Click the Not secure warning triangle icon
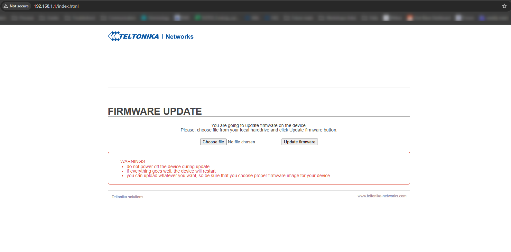The image size is (511, 252). click(6, 6)
